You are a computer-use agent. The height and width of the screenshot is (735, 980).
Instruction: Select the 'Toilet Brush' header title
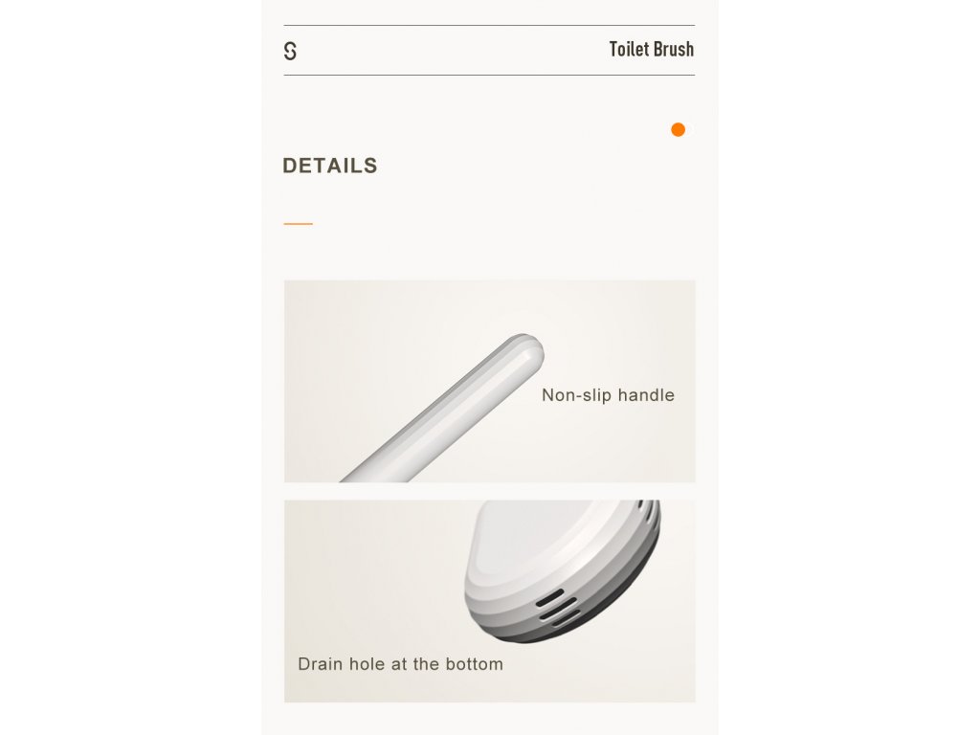point(651,50)
